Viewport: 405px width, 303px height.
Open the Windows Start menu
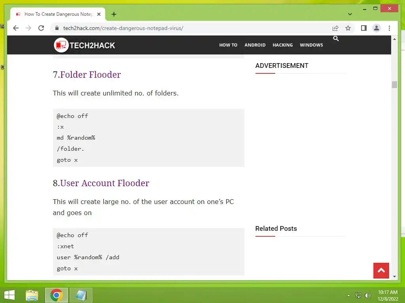9,295
